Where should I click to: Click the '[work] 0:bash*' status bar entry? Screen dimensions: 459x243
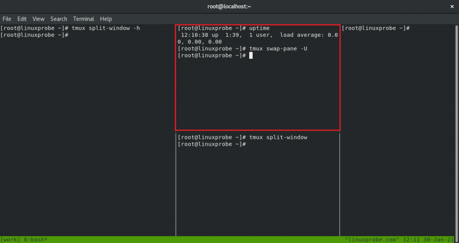click(x=24, y=240)
